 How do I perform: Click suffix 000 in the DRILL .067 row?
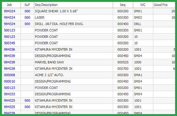pyautogui.click(x=27, y=24)
